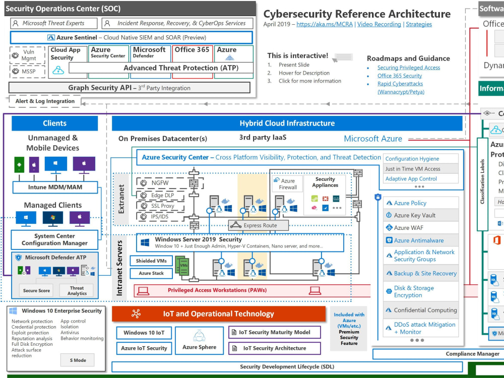Open Office 365 Security roadmap link
Screen dimensions: 504x378
pyautogui.click(x=400, y=76)
